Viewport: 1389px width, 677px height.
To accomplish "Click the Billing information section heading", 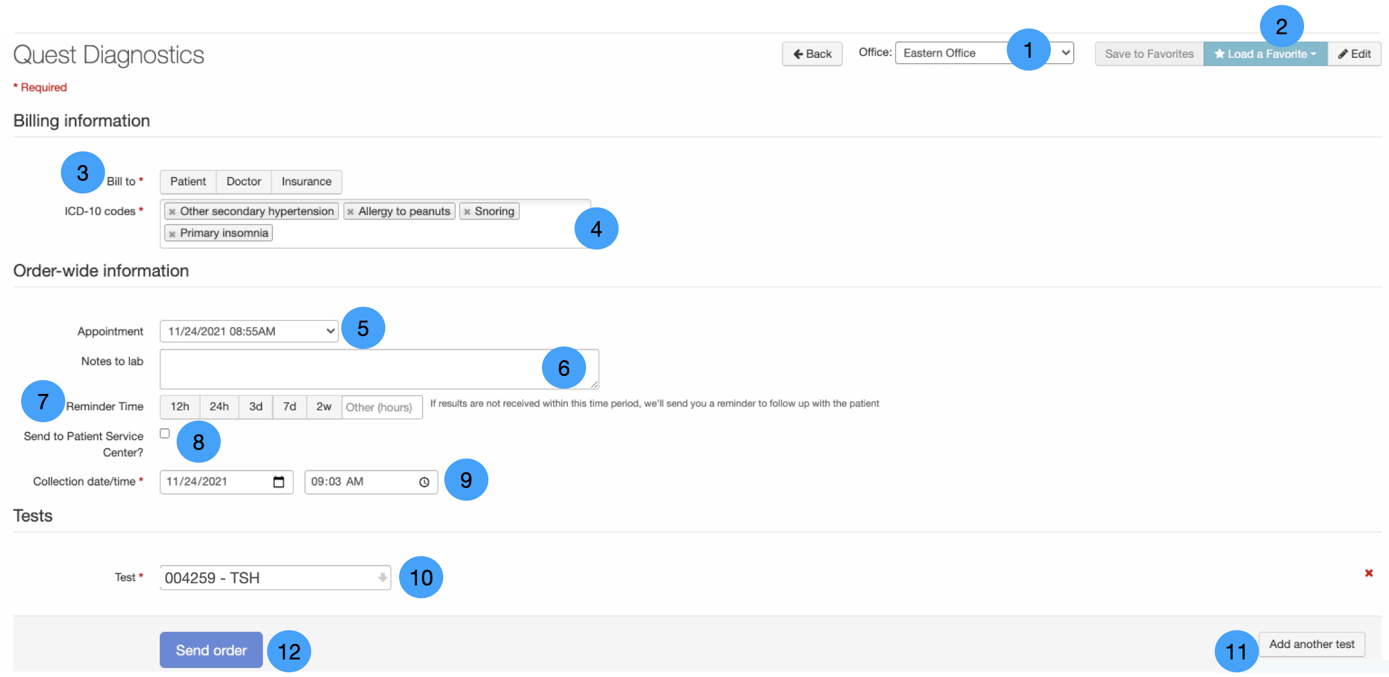I will [81, 121].
